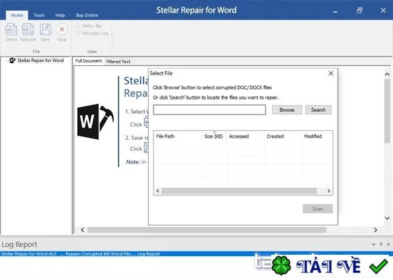Viewport: 393px width, 280px height.
Task: Toggle the Status Bar checkbox
Action: 78,25
